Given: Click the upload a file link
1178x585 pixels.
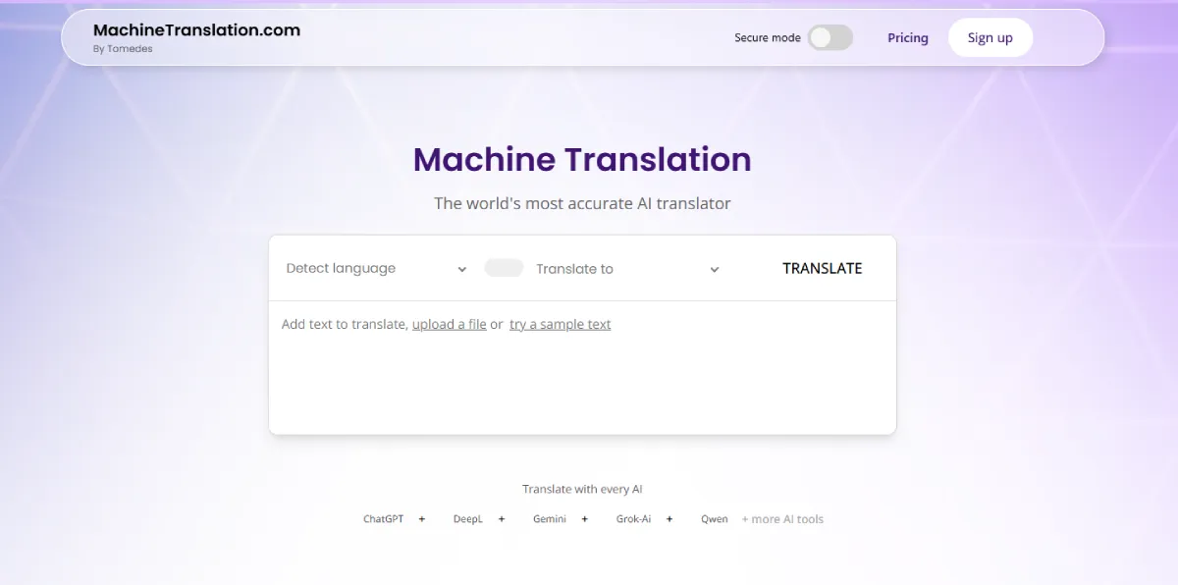Looking at the screenshot, I should (x=449, y=324).
